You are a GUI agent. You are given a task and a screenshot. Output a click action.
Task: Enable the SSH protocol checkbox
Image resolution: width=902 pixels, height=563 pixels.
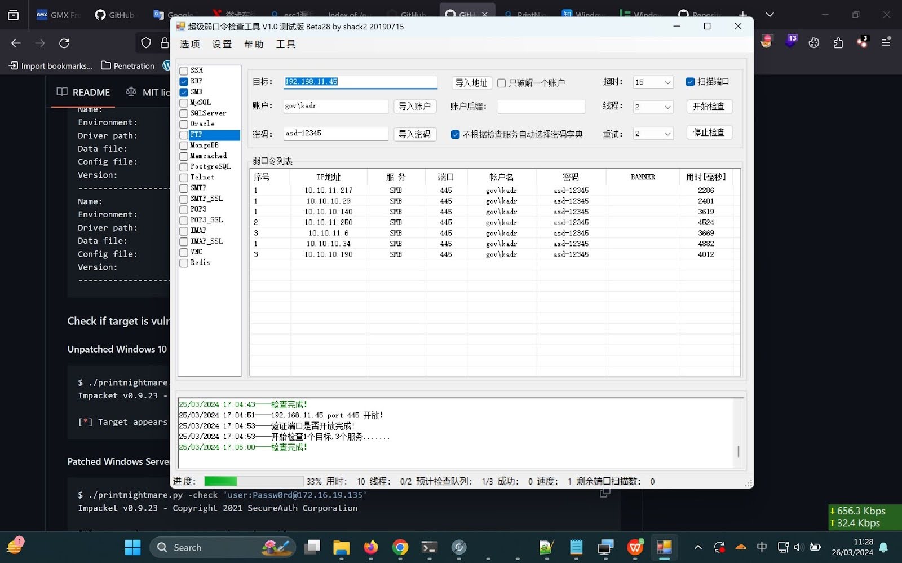point(183,70)
